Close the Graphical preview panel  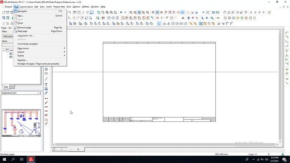(40, 93)
